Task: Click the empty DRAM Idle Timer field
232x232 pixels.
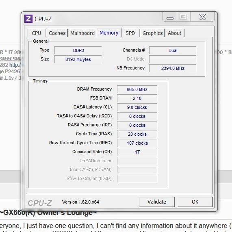Action: [137, 161]
